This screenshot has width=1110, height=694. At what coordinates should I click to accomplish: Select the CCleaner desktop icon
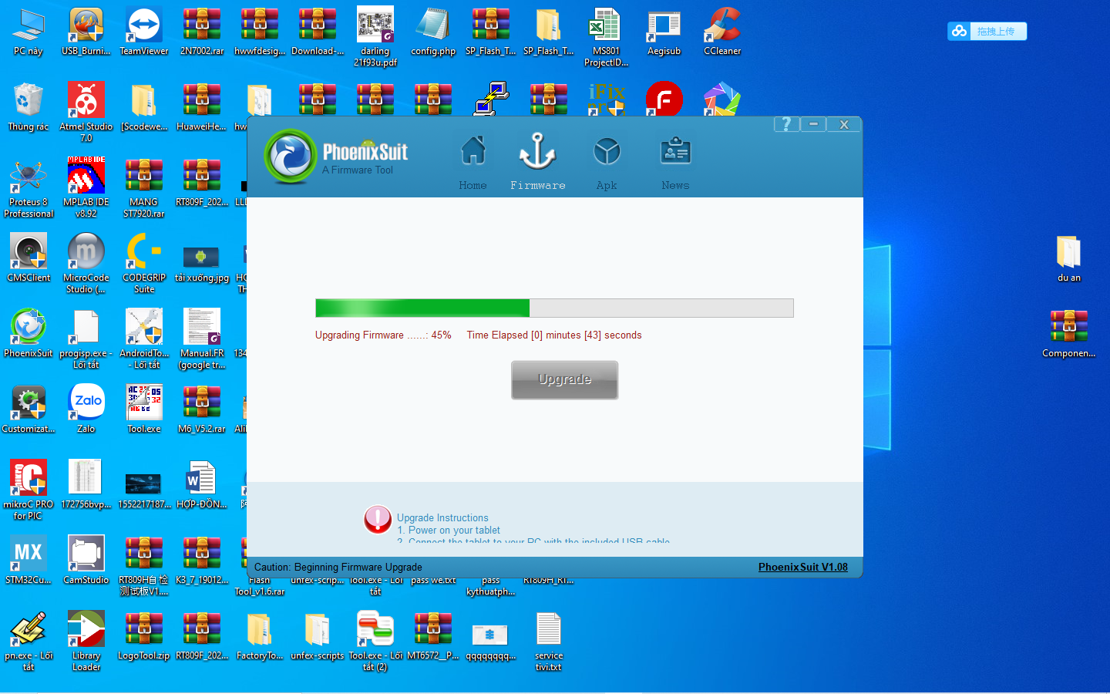pos(722,32)
